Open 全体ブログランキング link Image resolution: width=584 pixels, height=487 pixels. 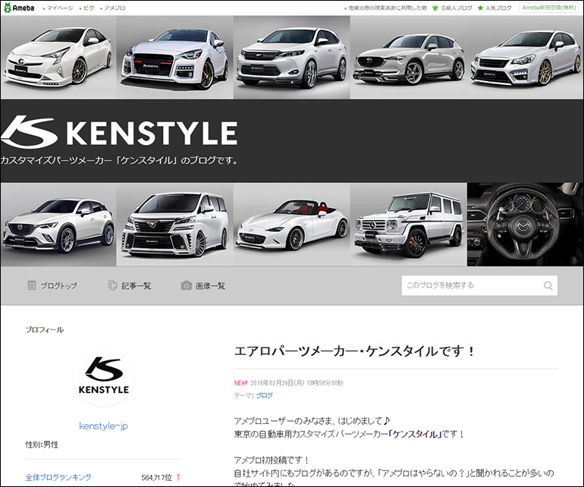(x=58, y=477)
